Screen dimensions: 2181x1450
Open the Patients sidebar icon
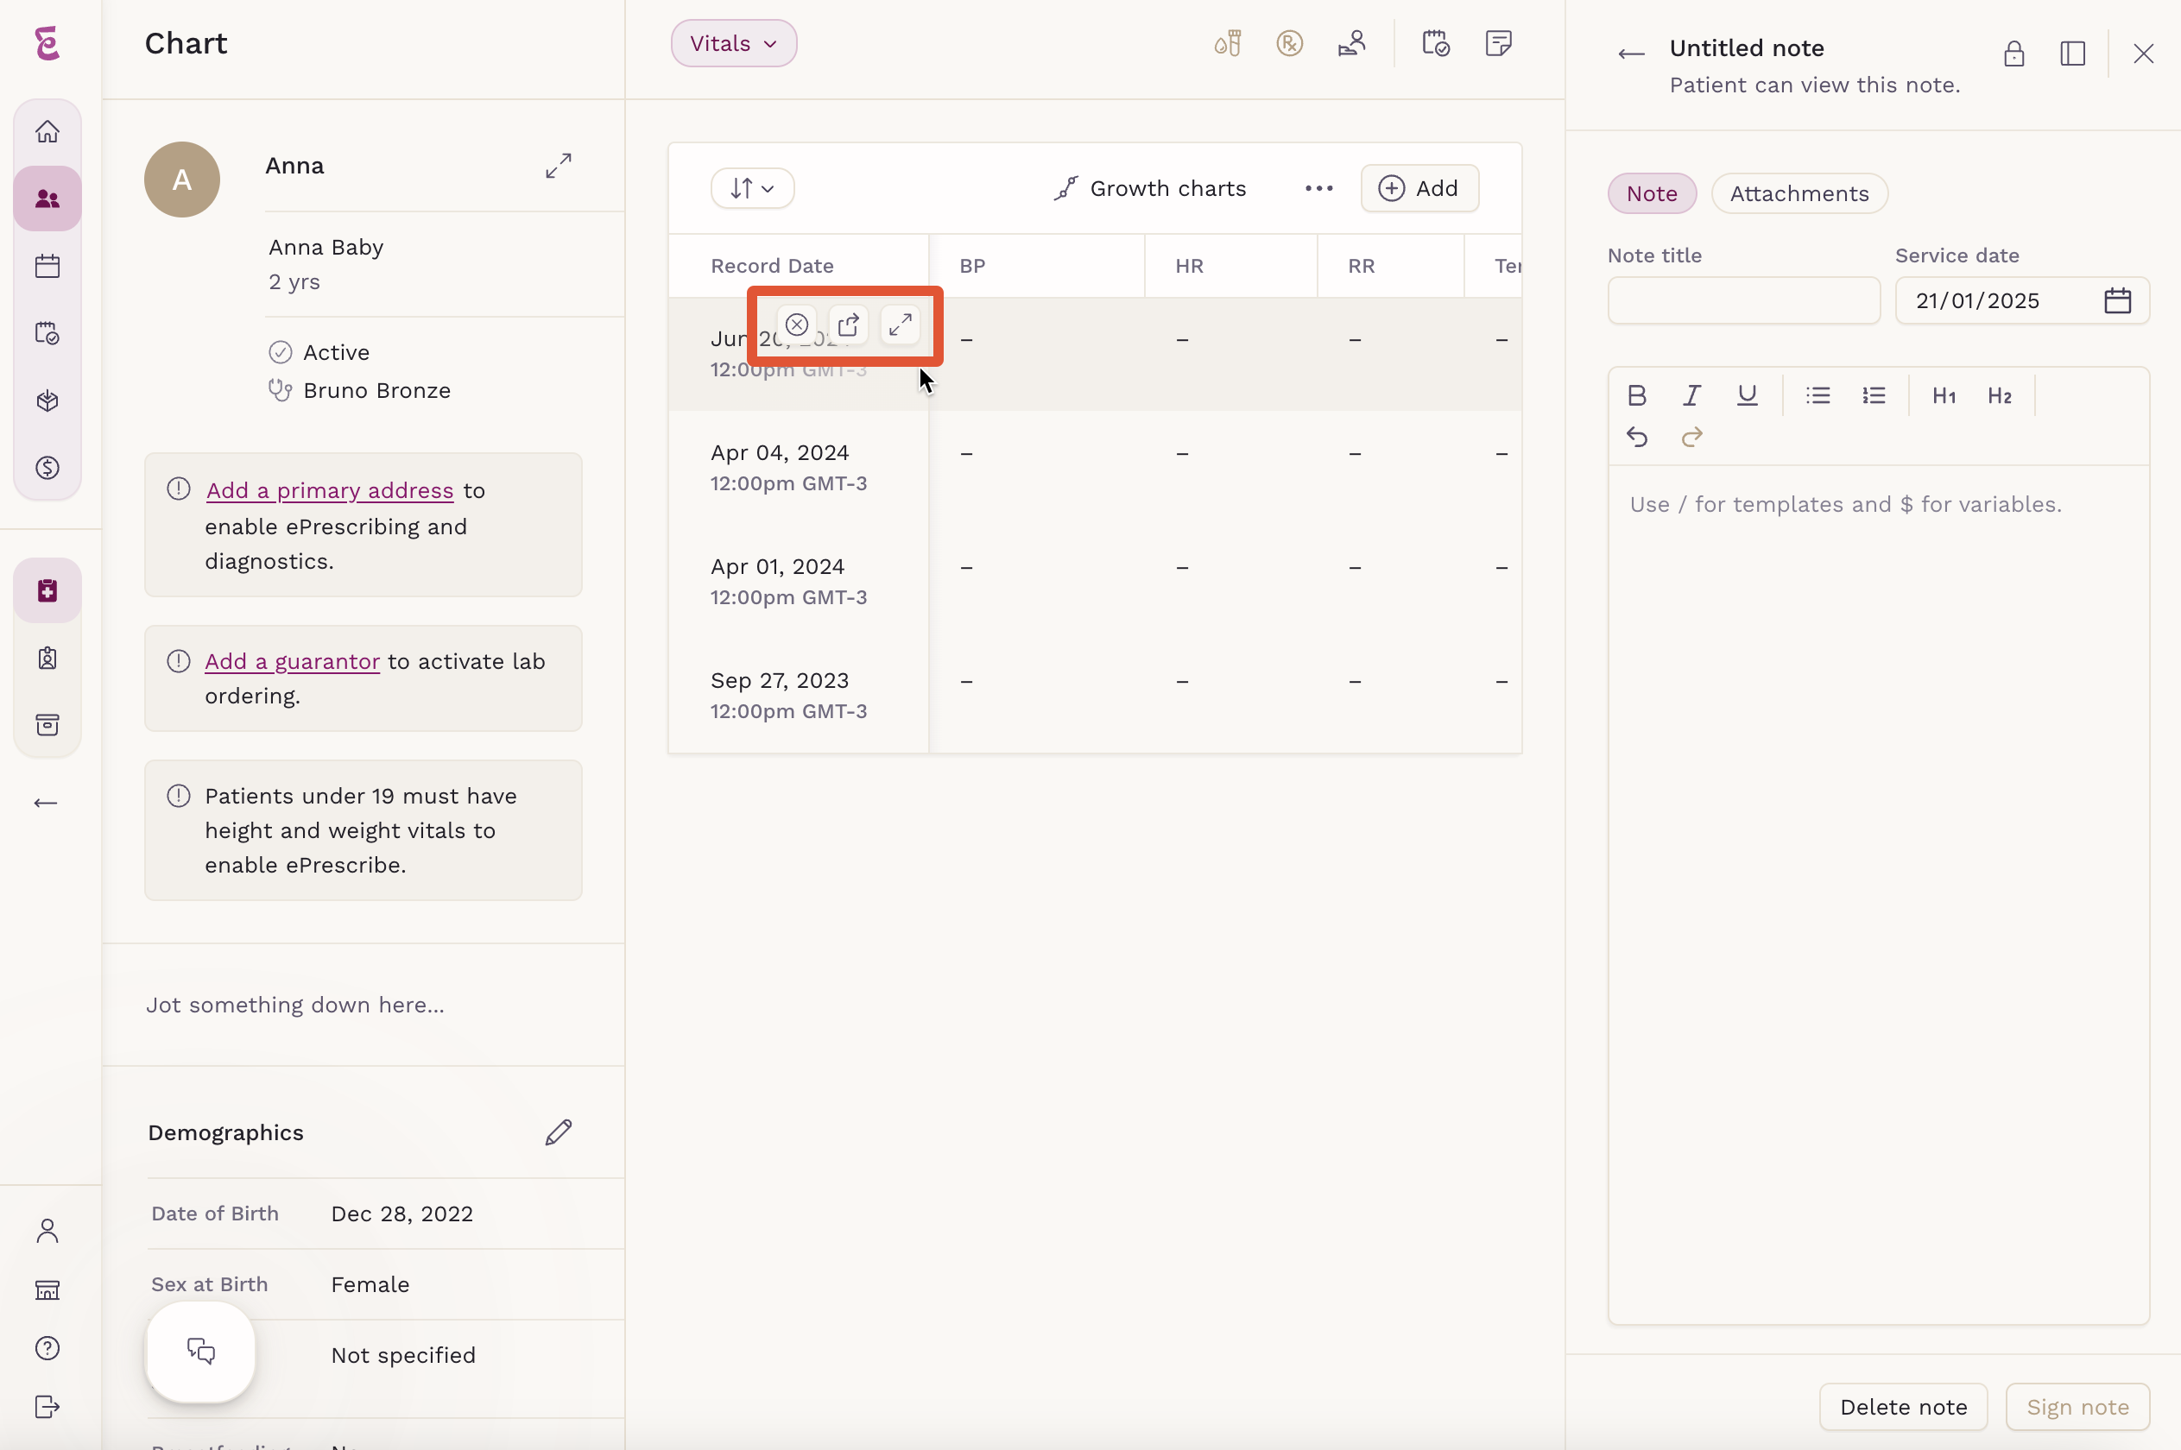(47, 199)
